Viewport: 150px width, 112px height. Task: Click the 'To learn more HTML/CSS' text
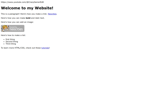click(x=13, y=48)
